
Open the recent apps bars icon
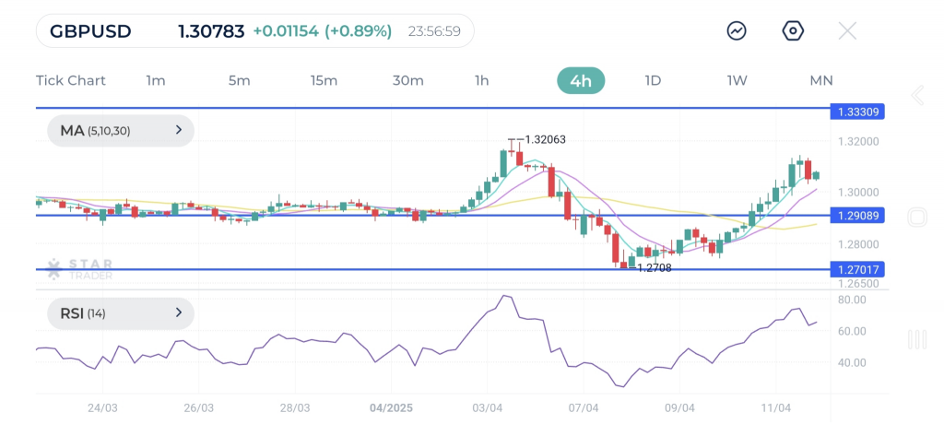(916, 339)
